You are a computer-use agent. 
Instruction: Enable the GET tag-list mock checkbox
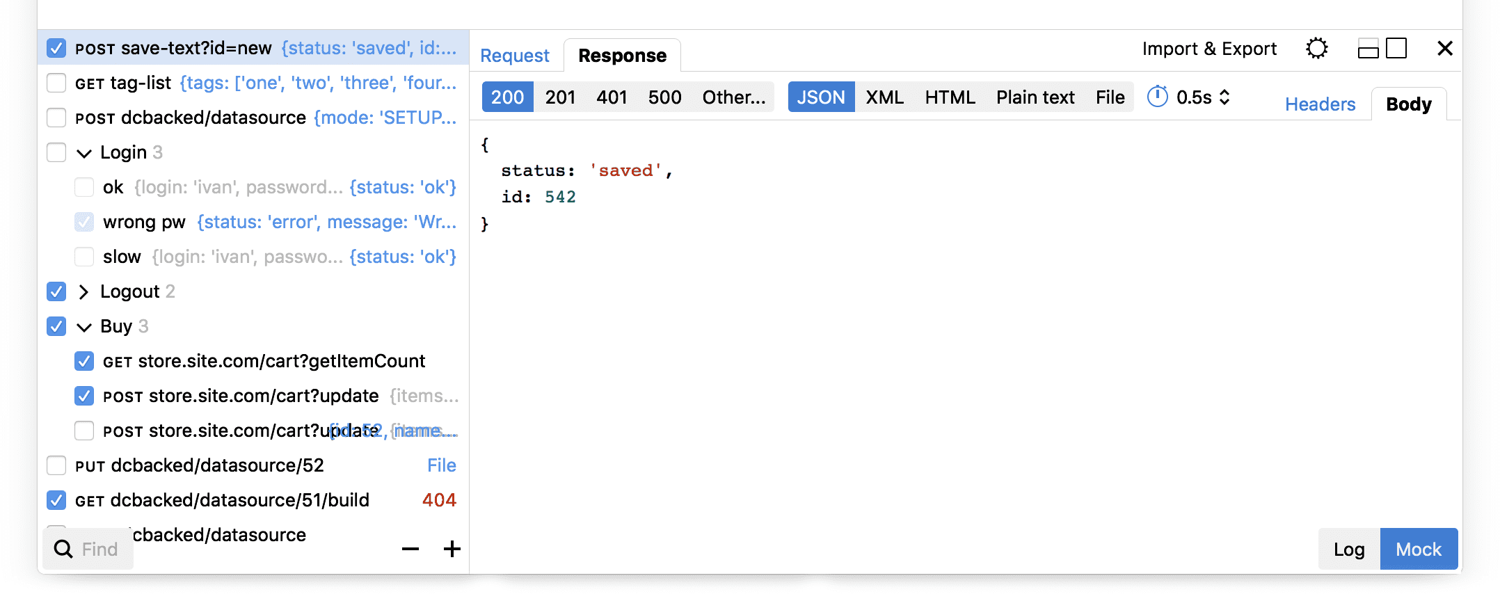tap(56, 83)
